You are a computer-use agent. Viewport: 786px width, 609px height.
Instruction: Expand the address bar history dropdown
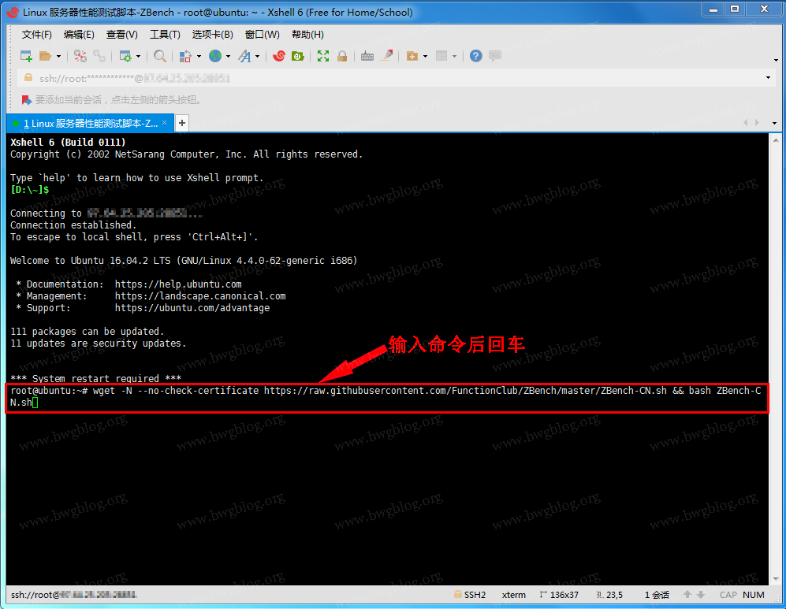click(768, 78)
